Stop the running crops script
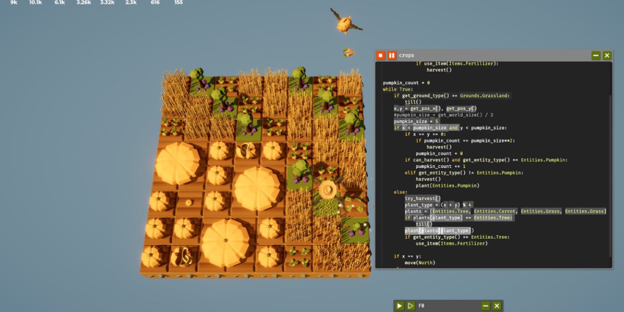 [381, 56]
